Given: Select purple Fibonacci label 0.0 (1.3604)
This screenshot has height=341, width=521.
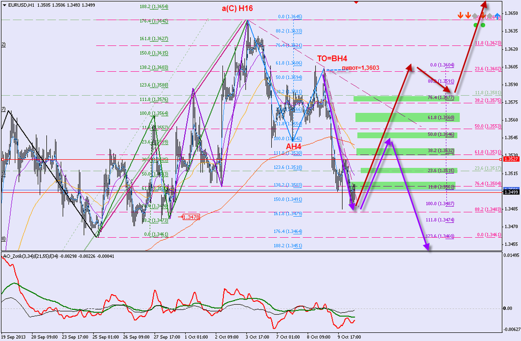Looking at the screenshot, I should [442, 65].
